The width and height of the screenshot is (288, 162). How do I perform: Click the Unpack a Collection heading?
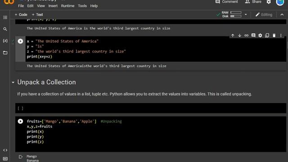(46, 82)
